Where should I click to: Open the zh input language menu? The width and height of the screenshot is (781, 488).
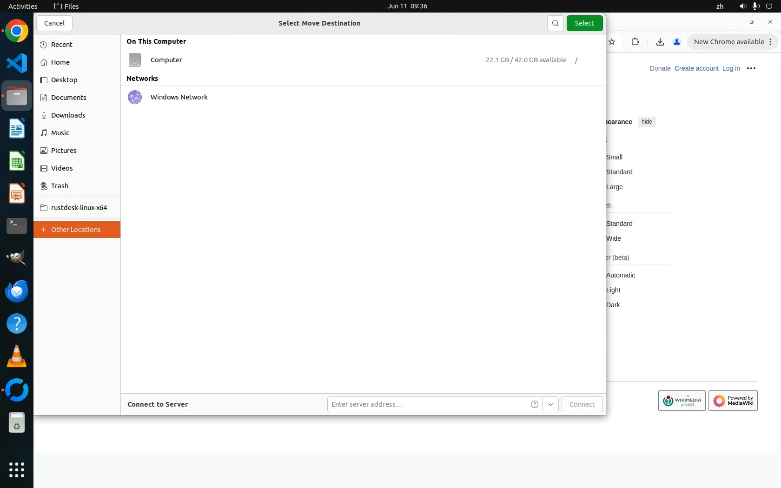pyautogui.click(x=720, y=6)
